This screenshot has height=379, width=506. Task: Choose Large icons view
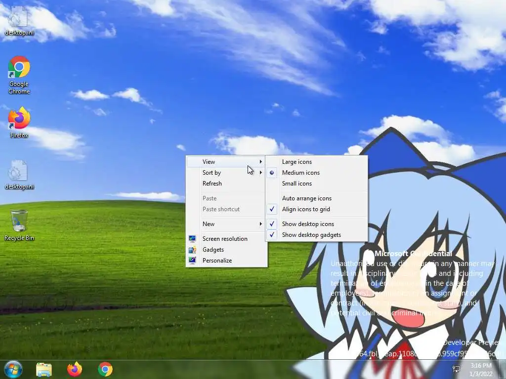pyautogui.click(x=317, y=162)
